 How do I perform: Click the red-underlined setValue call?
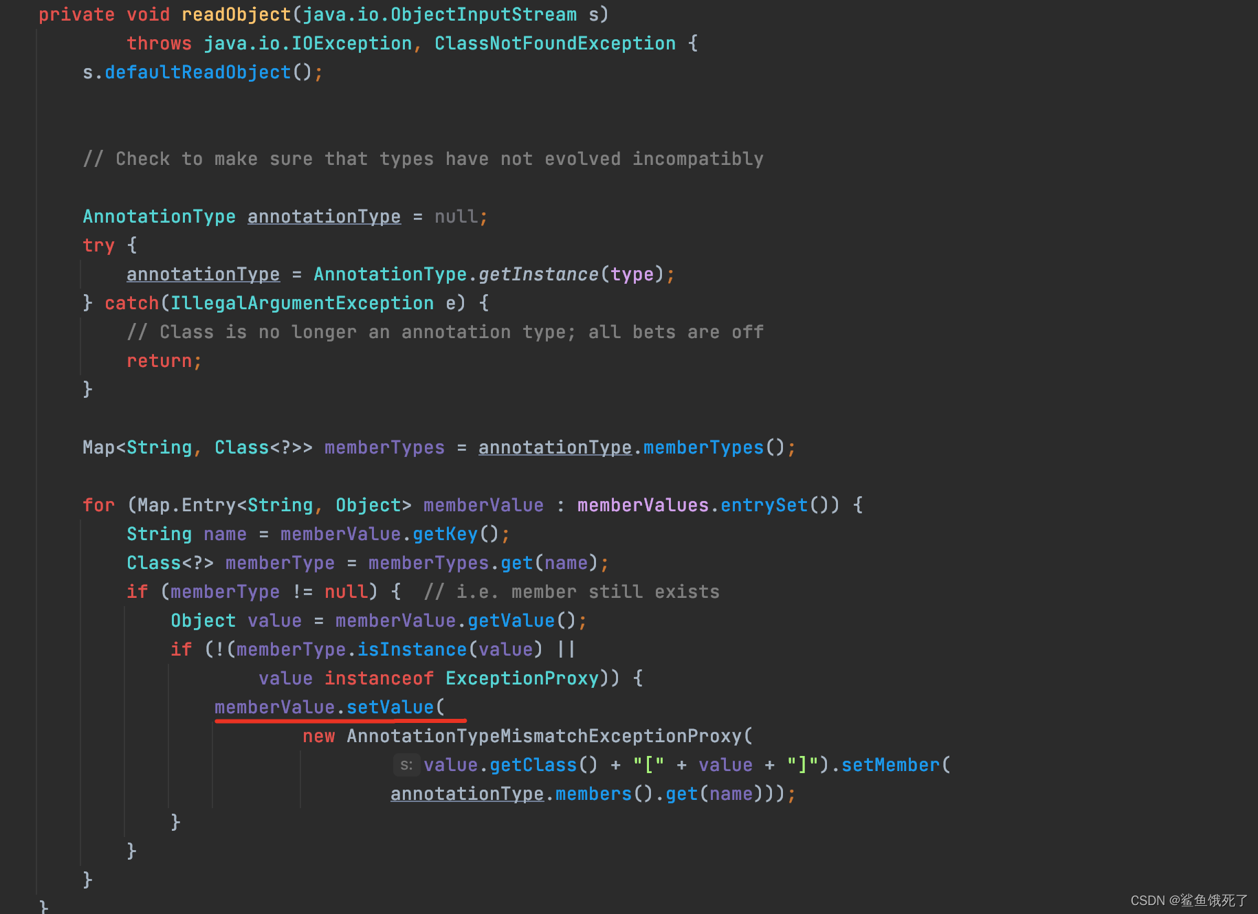(x=390, y=707)
